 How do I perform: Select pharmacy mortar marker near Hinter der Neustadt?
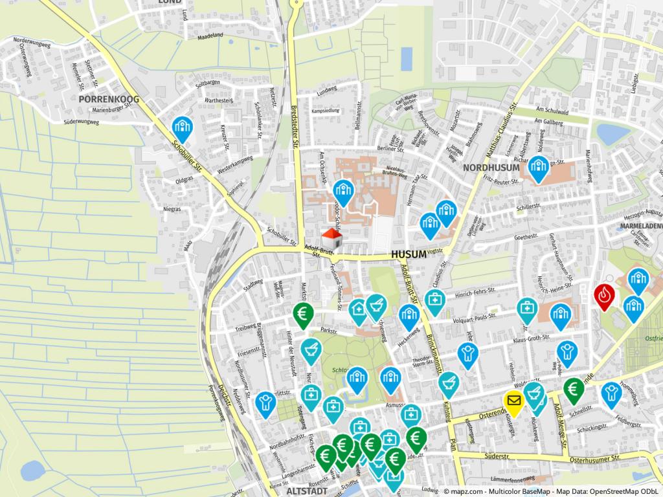point(311,349)
